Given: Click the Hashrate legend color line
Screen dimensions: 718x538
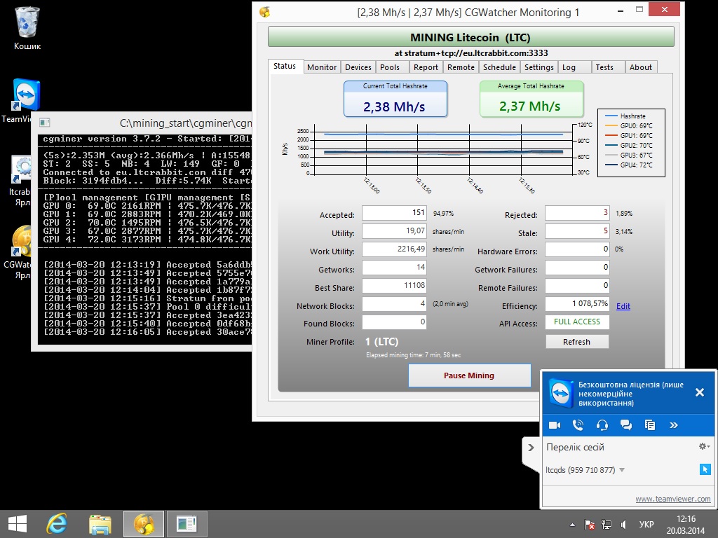Looking at the screenshot, I should point(611,116).
